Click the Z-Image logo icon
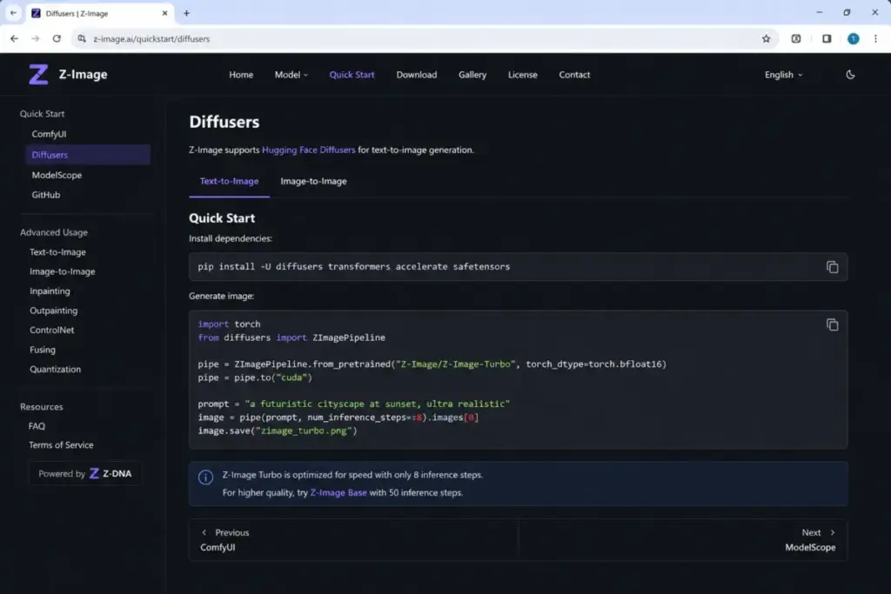 click(38, 75)
